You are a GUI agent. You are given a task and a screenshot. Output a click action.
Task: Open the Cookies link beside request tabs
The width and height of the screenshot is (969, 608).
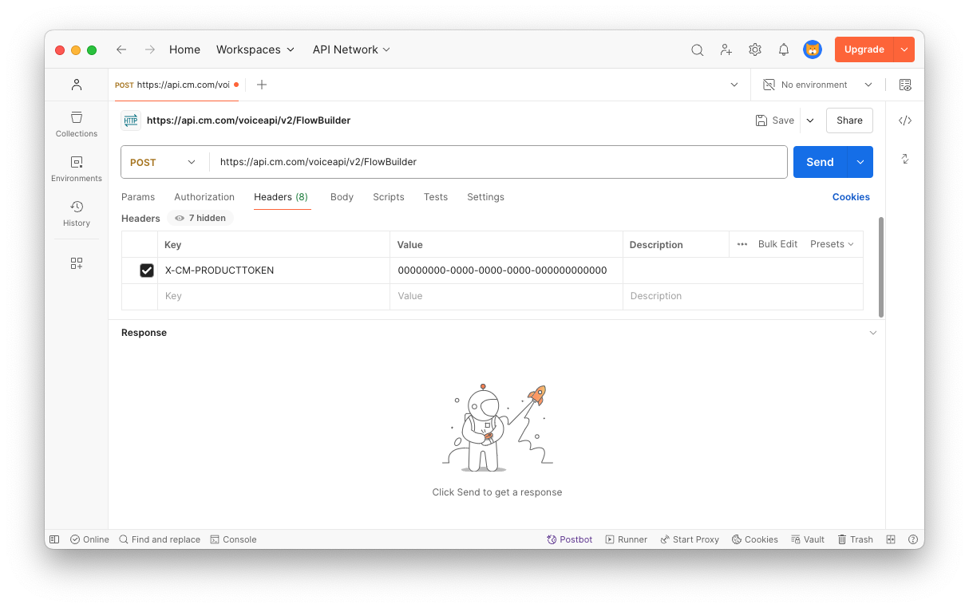click(x=851, y=197)
